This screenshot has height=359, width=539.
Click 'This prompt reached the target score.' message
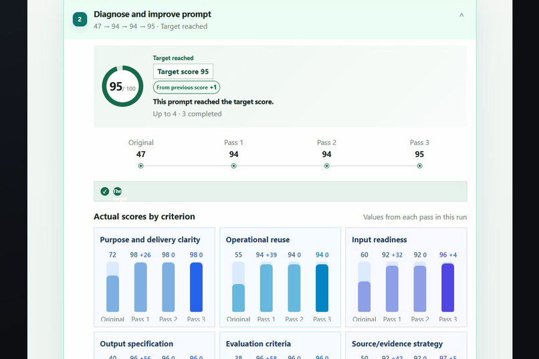click(x=213, y=102)
